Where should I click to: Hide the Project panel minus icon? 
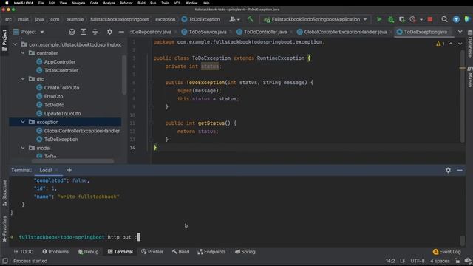click(121, 32)
